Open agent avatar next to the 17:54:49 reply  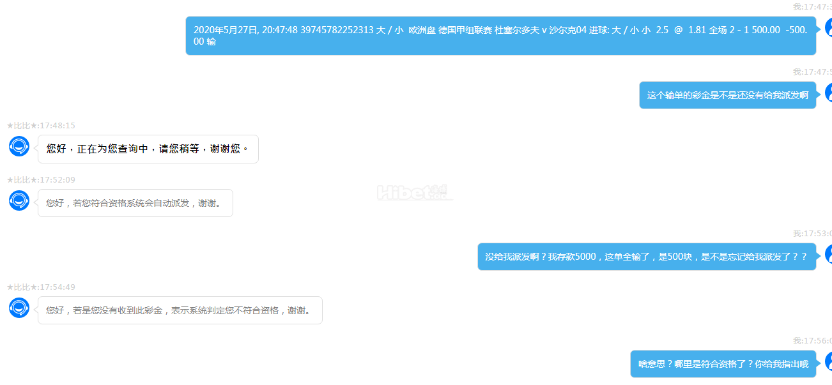pyautogui.click(x=19, y=308)
